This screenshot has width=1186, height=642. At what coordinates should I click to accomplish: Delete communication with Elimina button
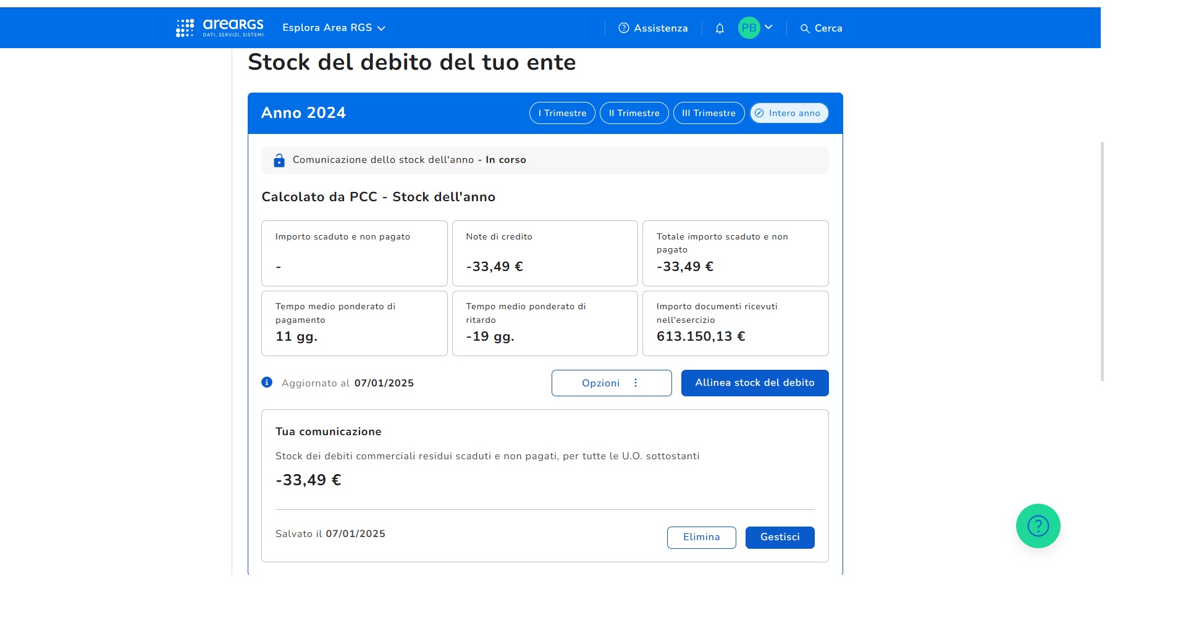click(x=701, y=537)
